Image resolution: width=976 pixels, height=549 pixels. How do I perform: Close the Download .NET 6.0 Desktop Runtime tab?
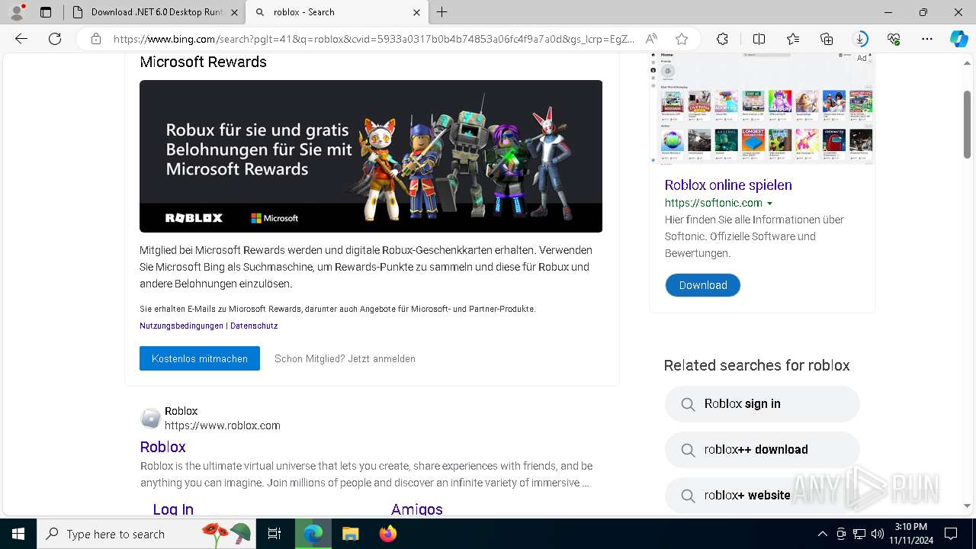tap(234, 12)
